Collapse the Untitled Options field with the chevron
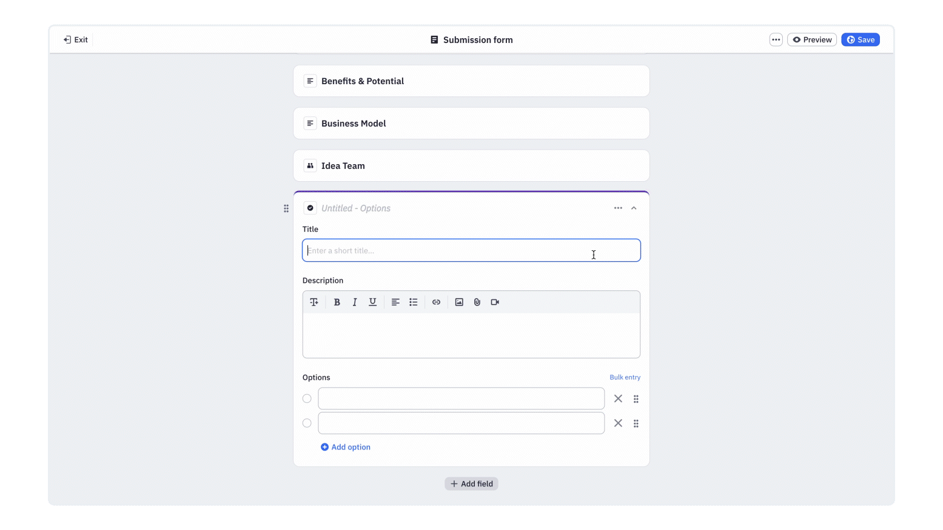 pyautogui.click(x=634, y=208)
